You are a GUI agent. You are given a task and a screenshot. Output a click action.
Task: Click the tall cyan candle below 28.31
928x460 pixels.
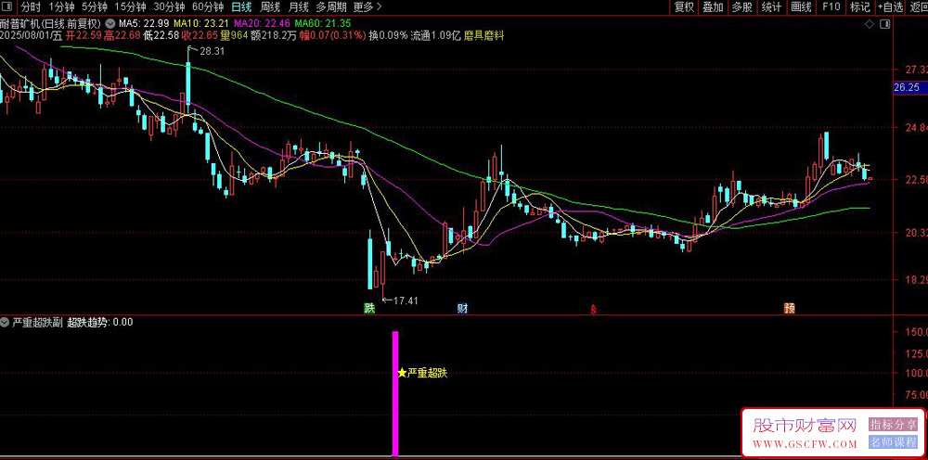pyautogui.click(x=188, y=83)
